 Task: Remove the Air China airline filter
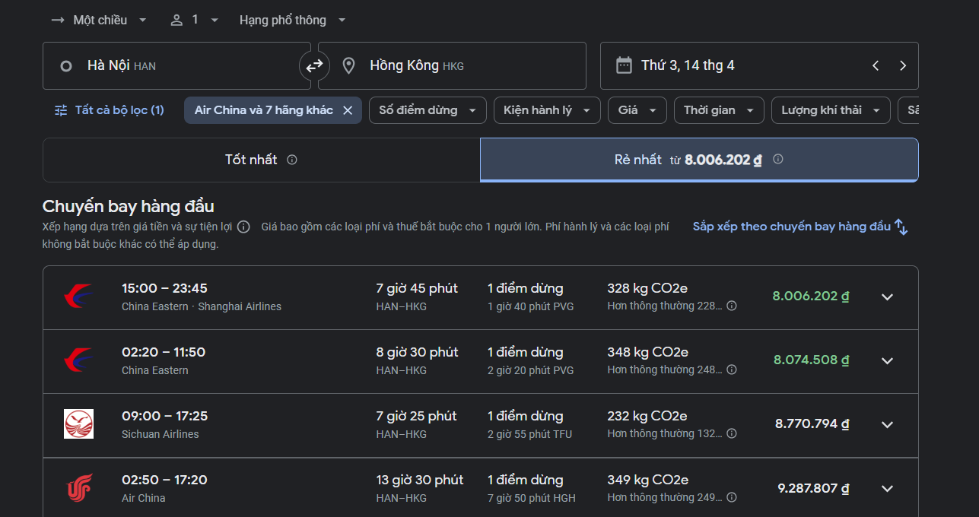pos(348,110)
